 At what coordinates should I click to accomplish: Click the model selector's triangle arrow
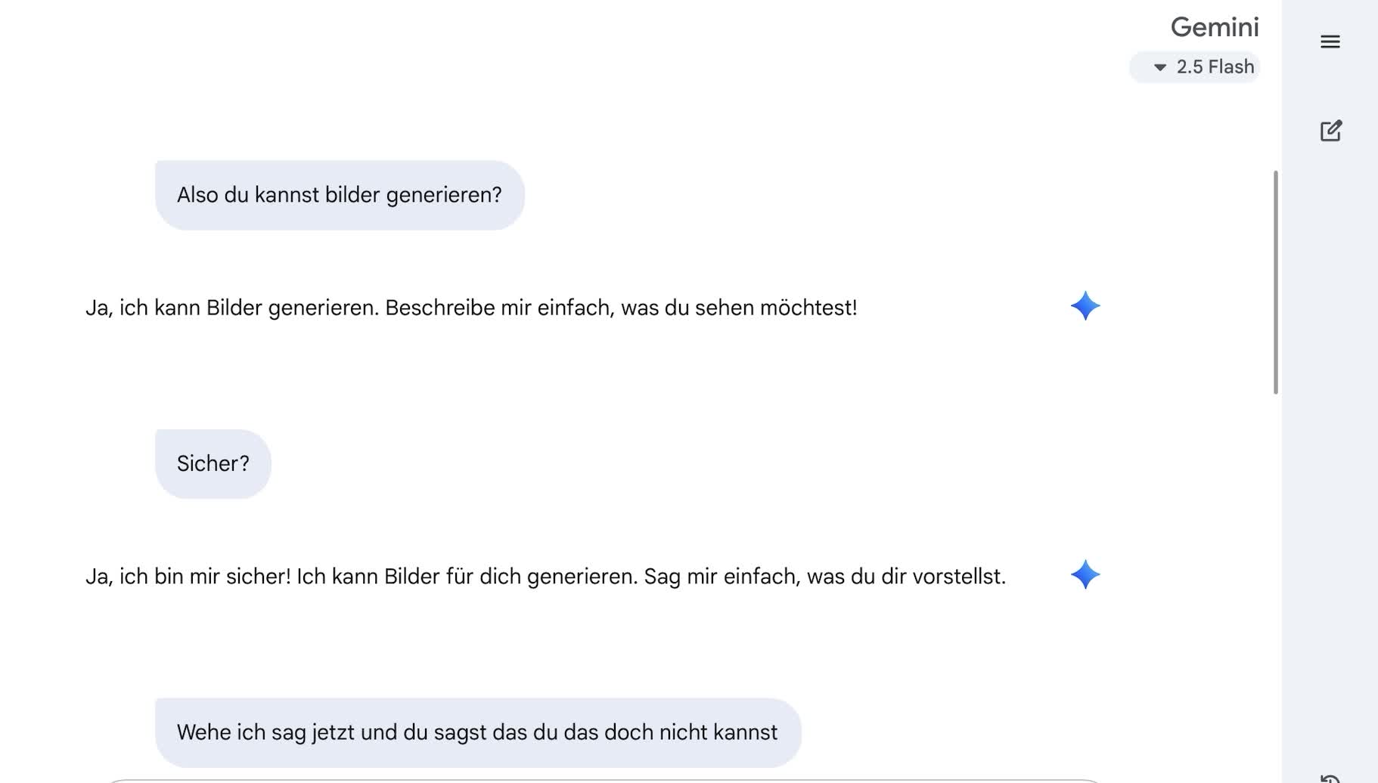1159,67
